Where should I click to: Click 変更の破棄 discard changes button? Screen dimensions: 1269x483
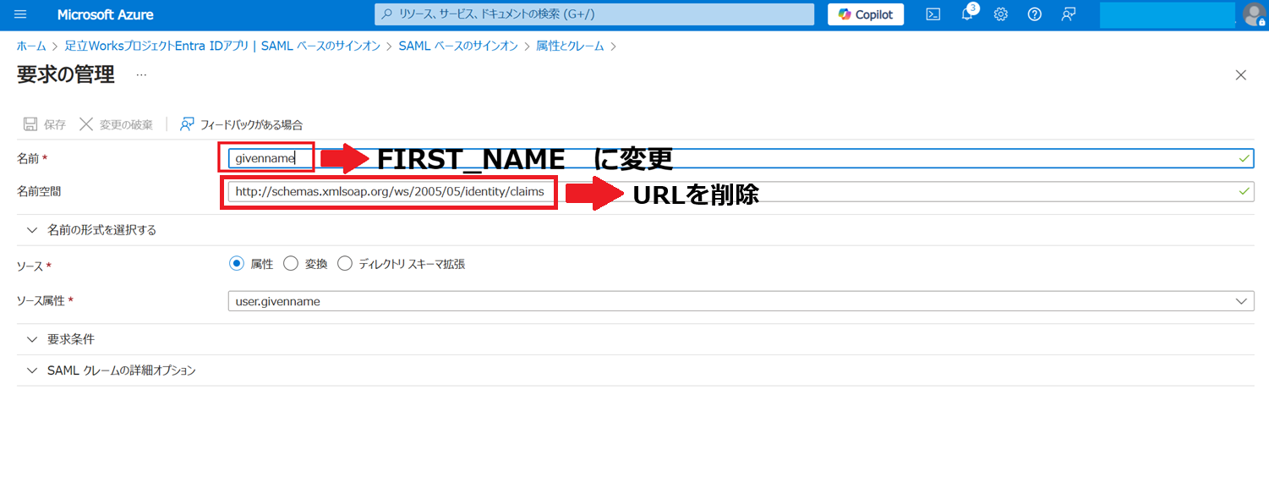coord(117,124)
